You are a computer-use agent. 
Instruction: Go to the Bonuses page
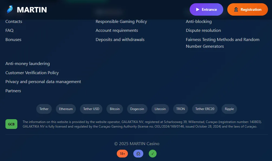[13, 40]
